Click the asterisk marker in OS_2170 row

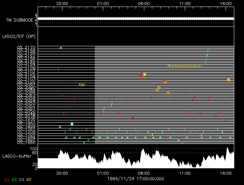pos(61,47)
